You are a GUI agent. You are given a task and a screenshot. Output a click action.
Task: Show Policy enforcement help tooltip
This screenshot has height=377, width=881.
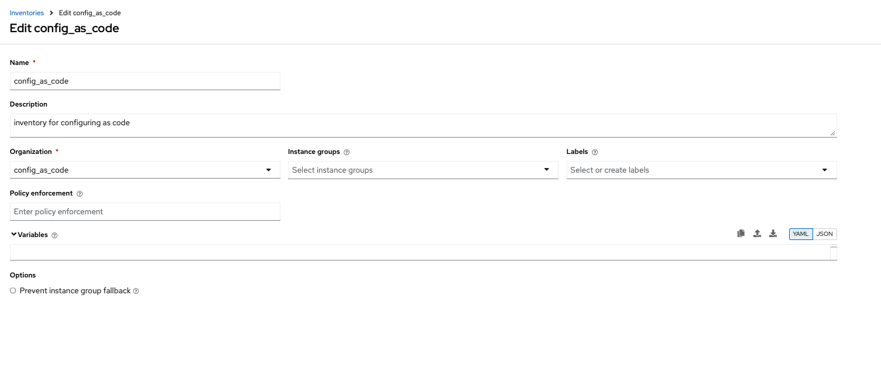pyautogui.click(x=80, y=194)
